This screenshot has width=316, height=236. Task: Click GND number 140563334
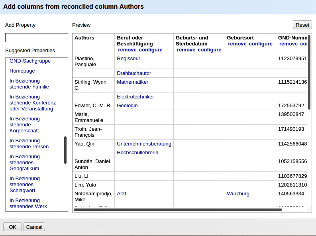[x=291, y=194]
